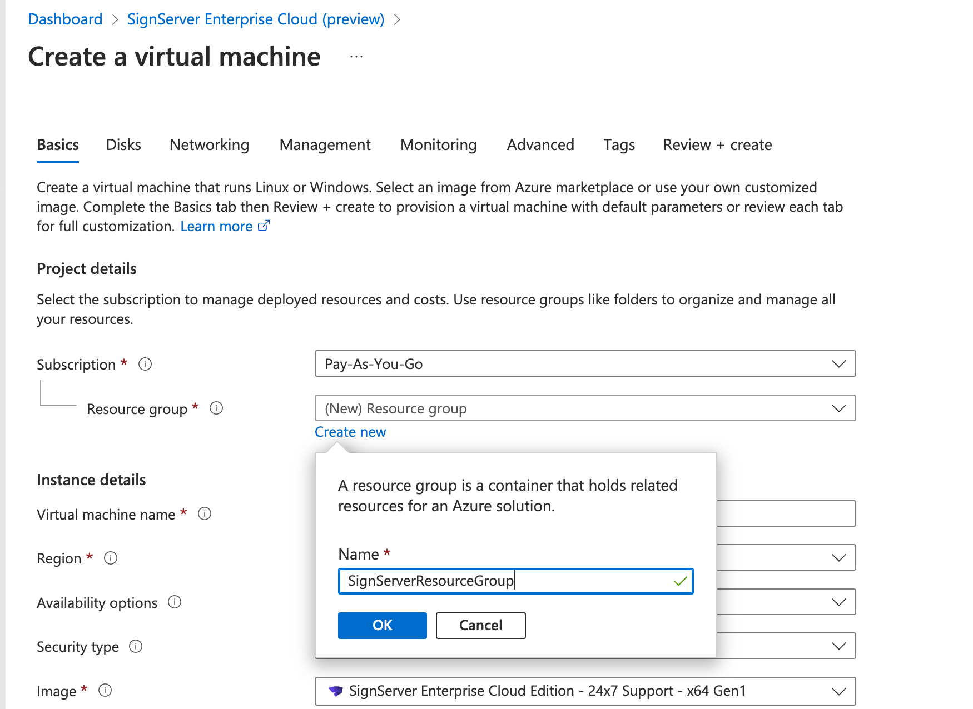Click the info icon next to Subscription
The image size is (973, 709).
click(x=145, y=364)
